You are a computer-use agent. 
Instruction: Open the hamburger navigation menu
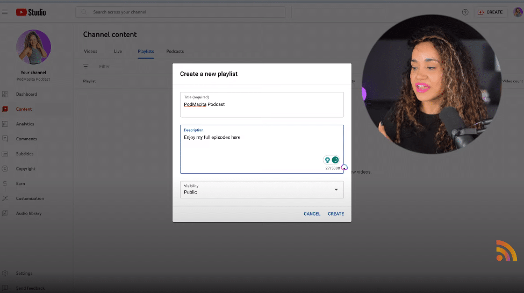[5, 12]
